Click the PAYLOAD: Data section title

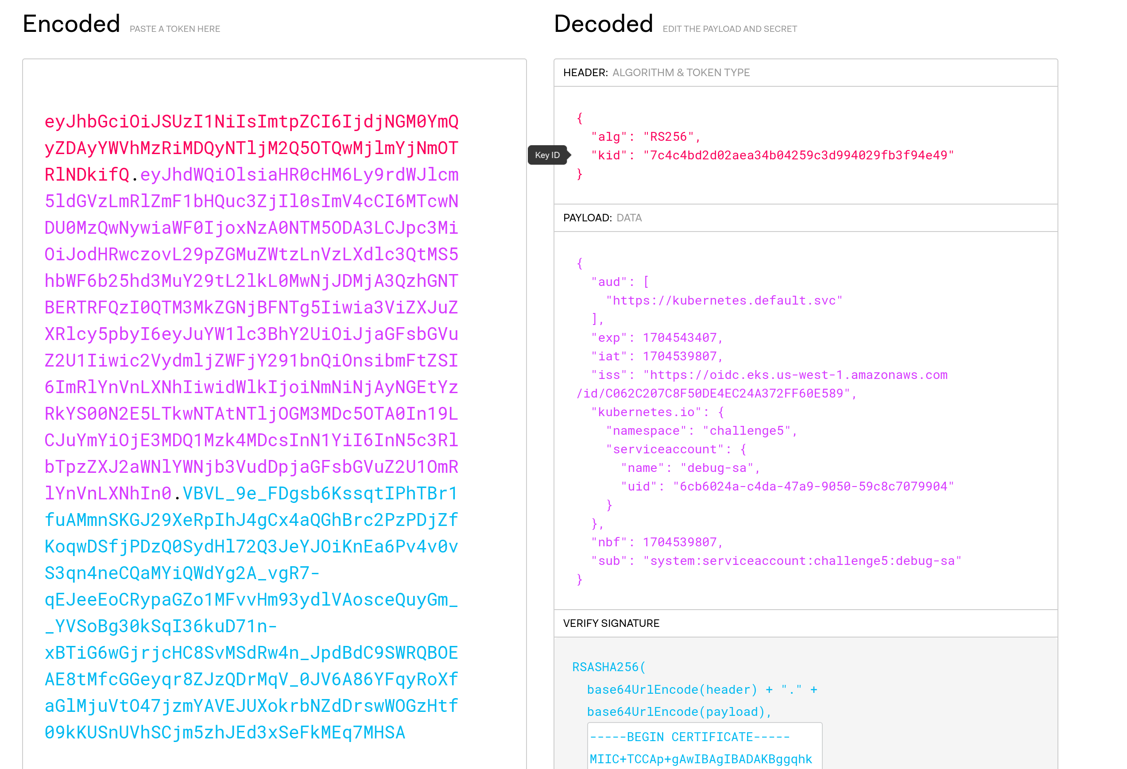[x=602, y=218]
